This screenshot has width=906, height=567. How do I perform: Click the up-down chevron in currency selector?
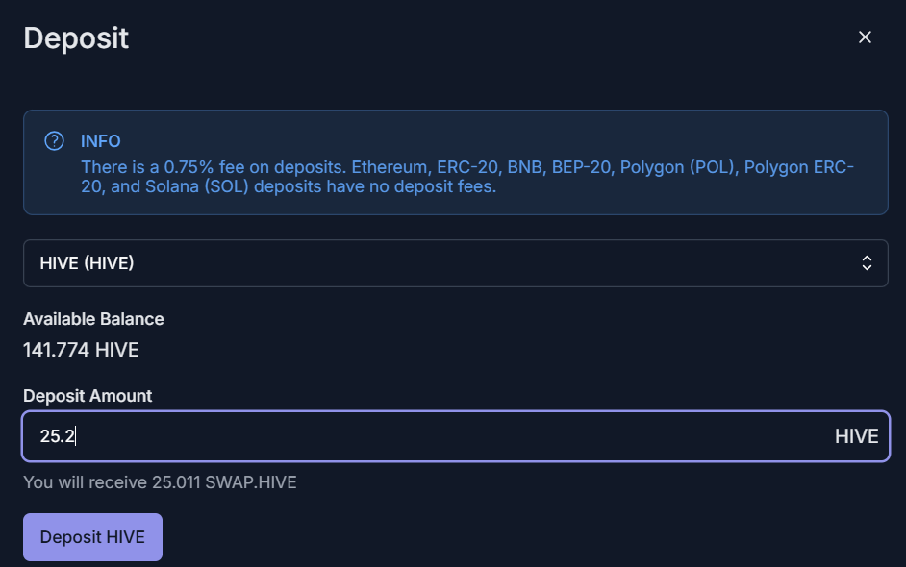[x=867, y=263]
